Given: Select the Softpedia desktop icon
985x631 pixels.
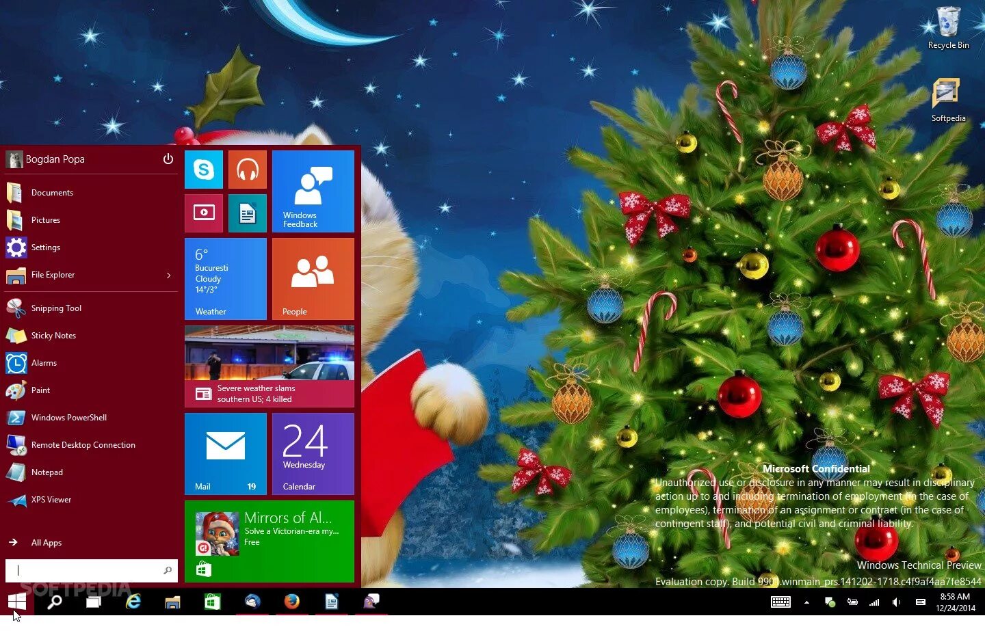Looking at the screenshot, I should point(948,100).
